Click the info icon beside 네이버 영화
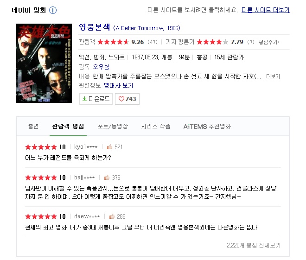306x260 pixels. coord(53,10)
